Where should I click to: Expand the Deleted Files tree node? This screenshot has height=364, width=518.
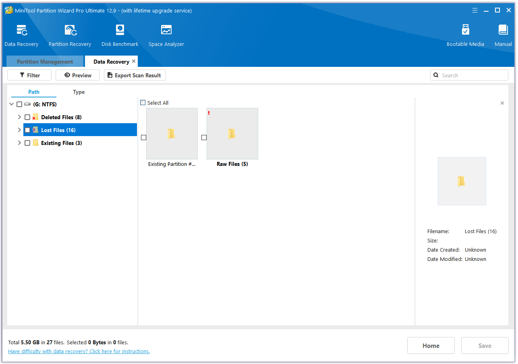19,117
